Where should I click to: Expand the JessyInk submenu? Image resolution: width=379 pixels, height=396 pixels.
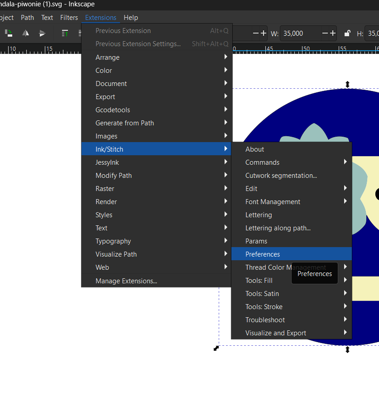pos(156,162)
